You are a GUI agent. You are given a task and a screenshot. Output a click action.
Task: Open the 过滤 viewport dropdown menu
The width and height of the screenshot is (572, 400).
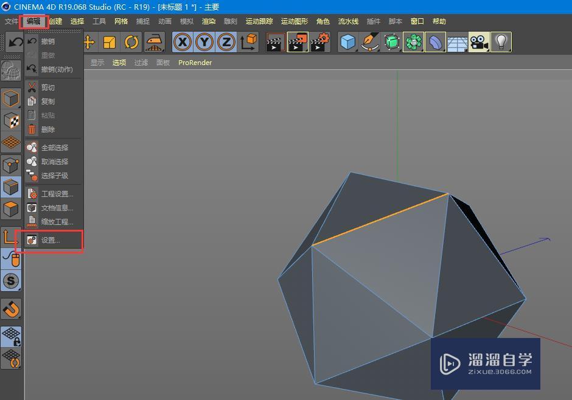pos(142,62)
